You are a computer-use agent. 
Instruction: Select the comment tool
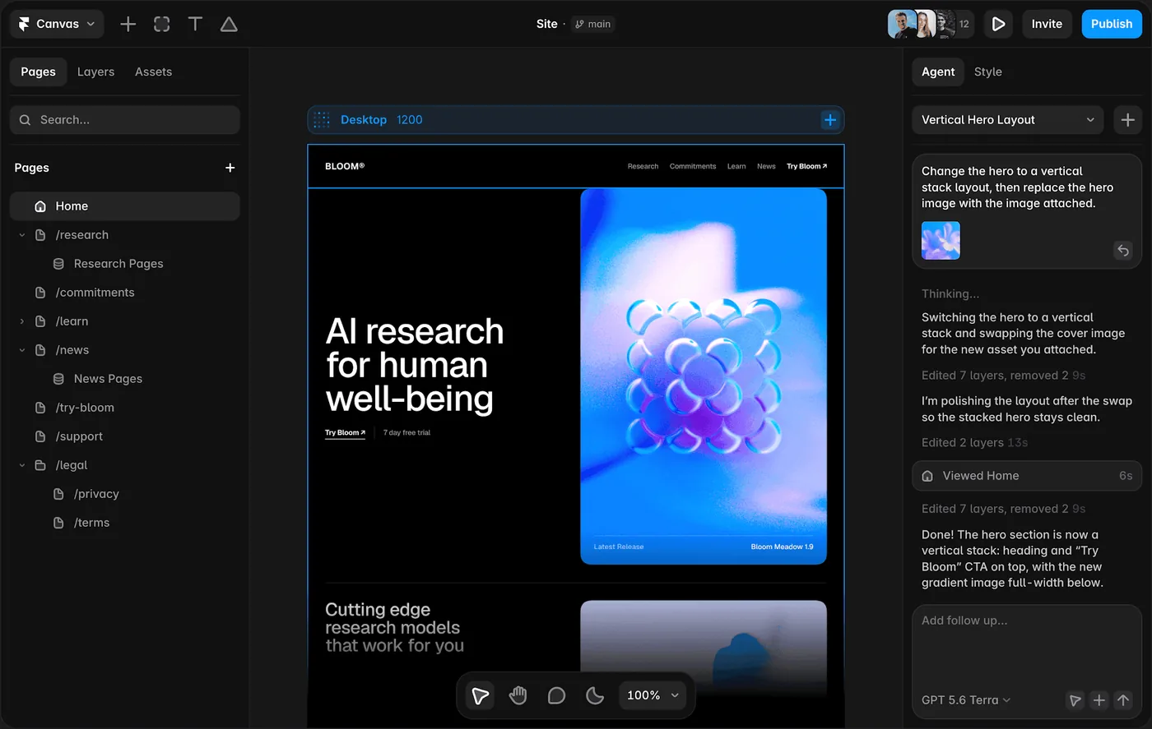556,695
